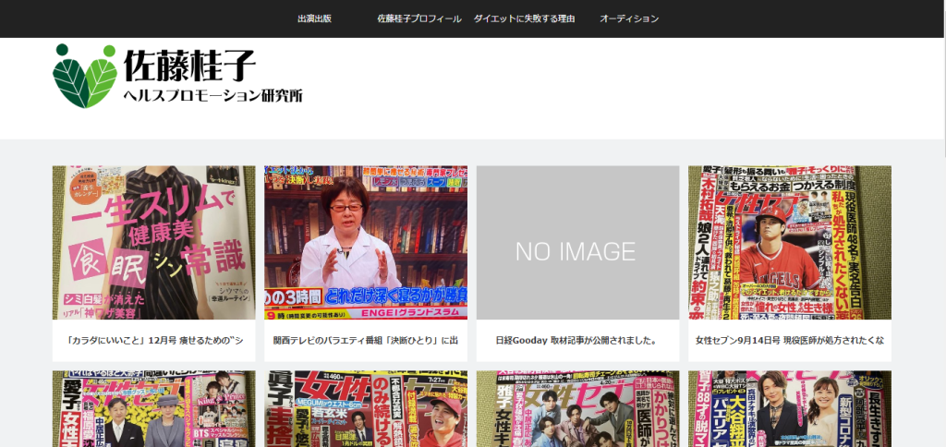Viewport: 946px width, 447px height.
Task: Open the 「カラダにいいこと」12月号 article title
Action: (x=153, y=341)
